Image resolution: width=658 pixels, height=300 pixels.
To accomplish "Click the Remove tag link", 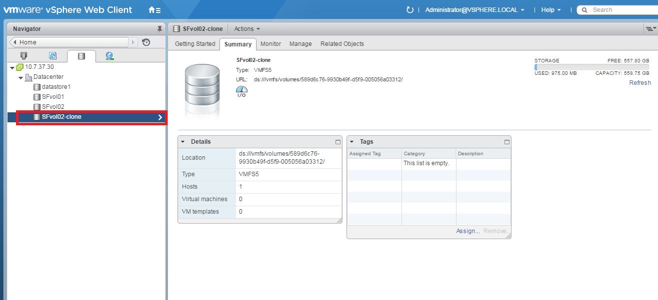I will click(495, 231).
